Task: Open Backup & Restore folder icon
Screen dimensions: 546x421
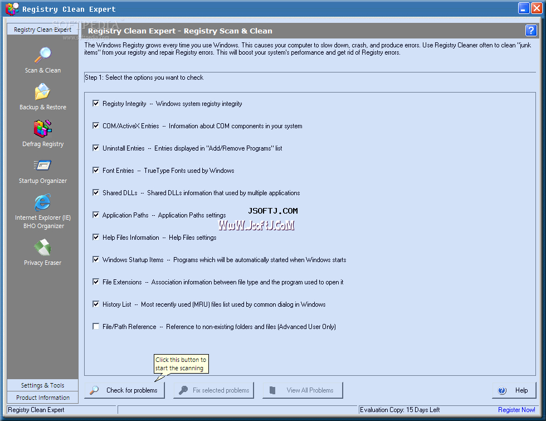Action: coord(42,91)
